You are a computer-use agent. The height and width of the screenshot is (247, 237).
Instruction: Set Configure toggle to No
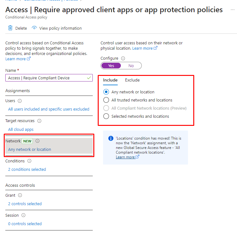tap(131, 66)
